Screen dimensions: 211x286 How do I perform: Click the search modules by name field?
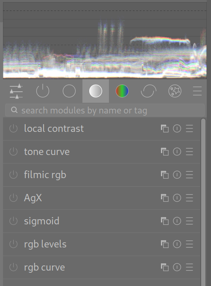pos(105,110)
